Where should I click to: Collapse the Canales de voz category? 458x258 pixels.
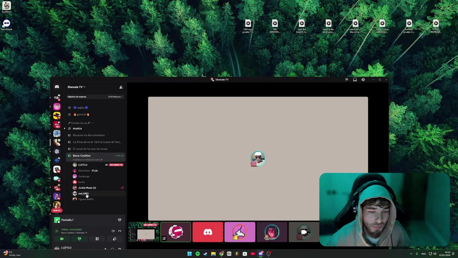point(80,123)
